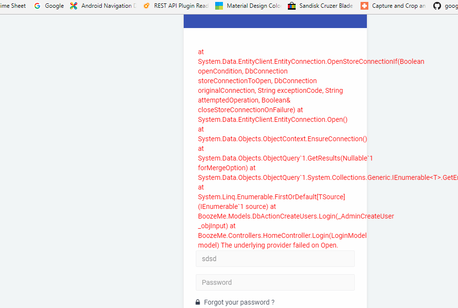Open the REST API Plugin bookmark
The height and width of the screenshot is (308, 458).
coord(176,6)
